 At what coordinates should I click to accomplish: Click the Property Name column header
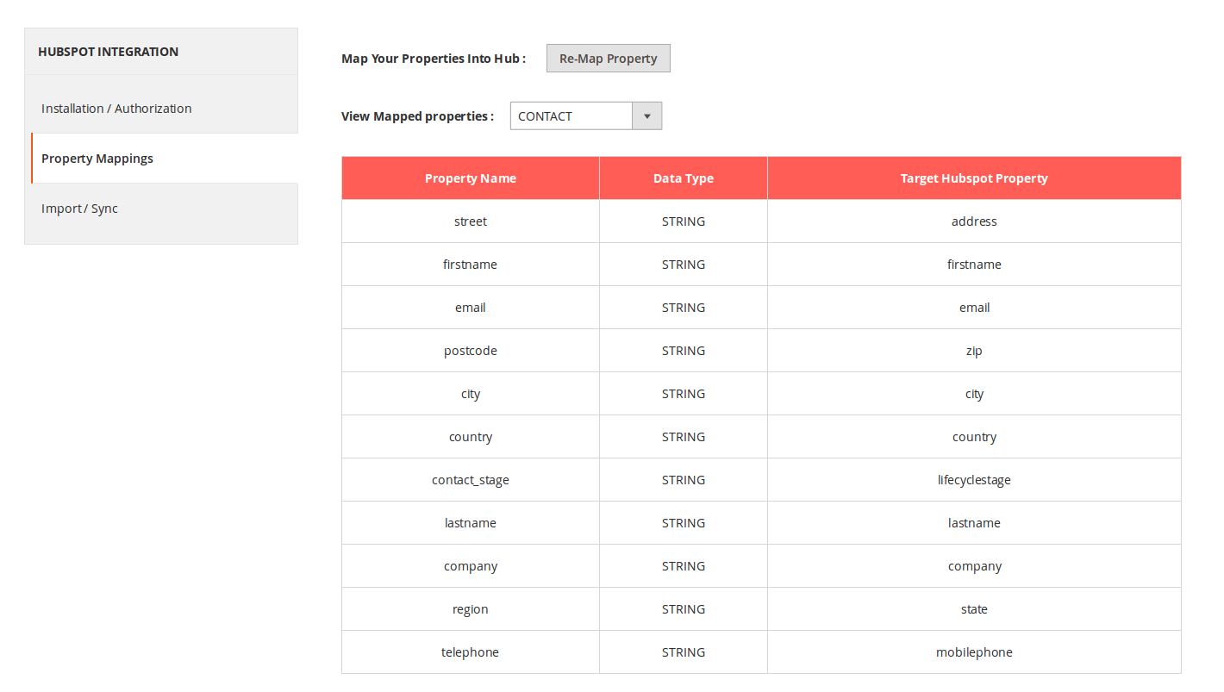[x=471, y=178]
